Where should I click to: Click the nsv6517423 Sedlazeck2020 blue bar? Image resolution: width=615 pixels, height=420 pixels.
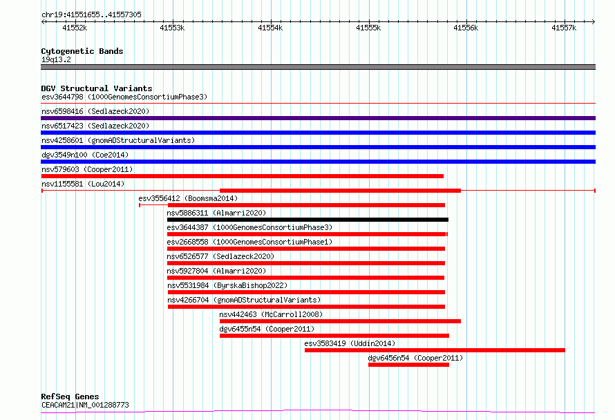pyautogui.click(x=318, y=133)
